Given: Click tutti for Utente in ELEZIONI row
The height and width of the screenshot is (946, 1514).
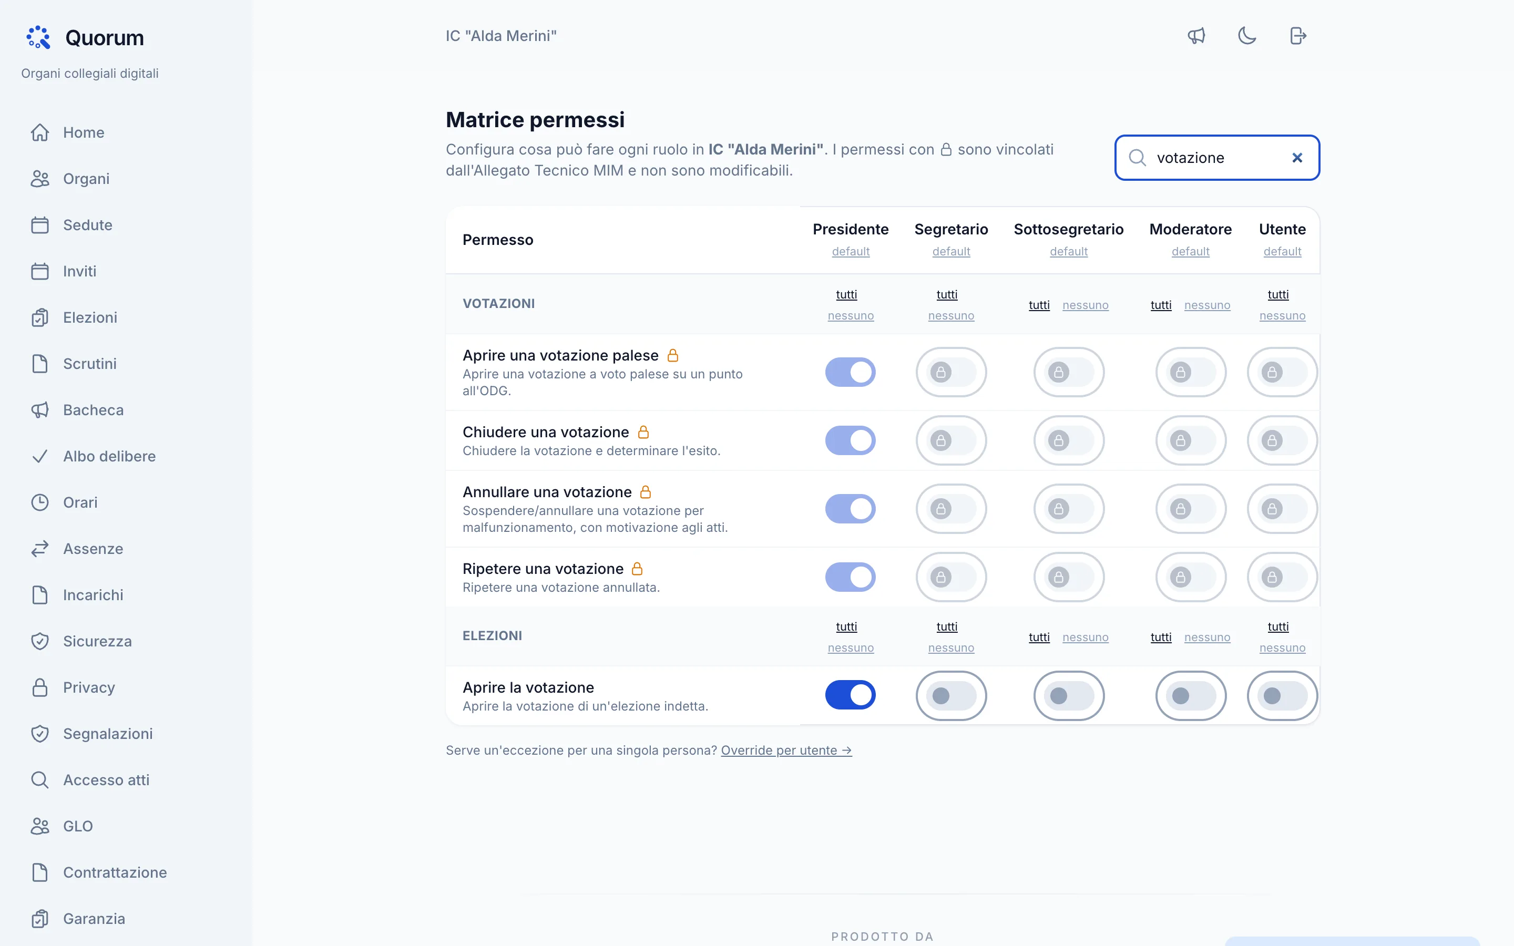Looking at the screenshot, I should (1278, 627).
